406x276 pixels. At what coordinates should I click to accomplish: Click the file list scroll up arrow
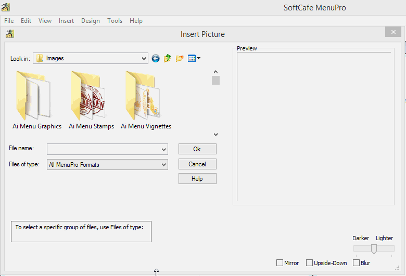coord(215,72)
